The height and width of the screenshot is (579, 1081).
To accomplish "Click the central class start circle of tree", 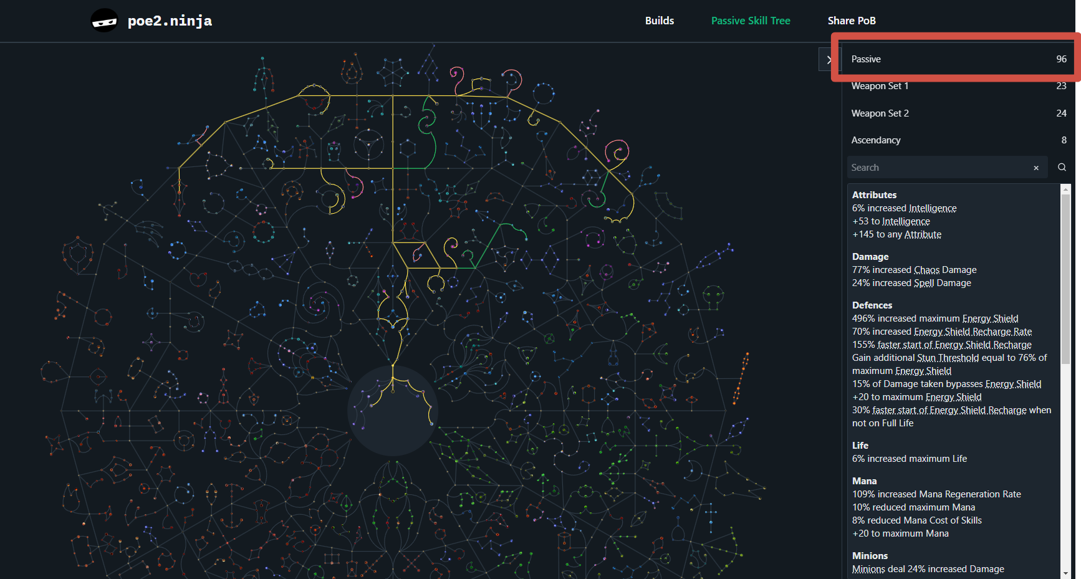I will (393, 410).
